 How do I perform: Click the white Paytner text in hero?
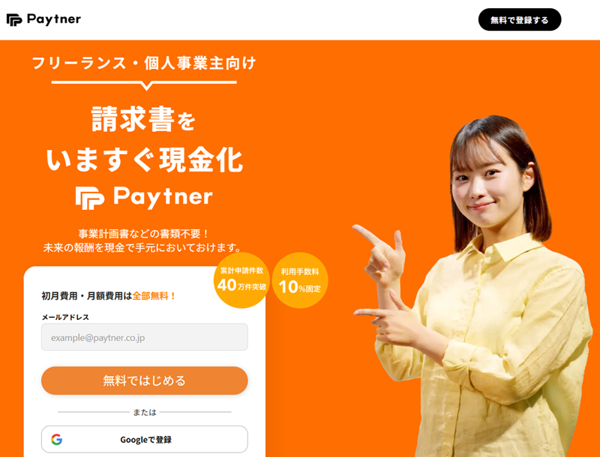click(x=163, y=197)
